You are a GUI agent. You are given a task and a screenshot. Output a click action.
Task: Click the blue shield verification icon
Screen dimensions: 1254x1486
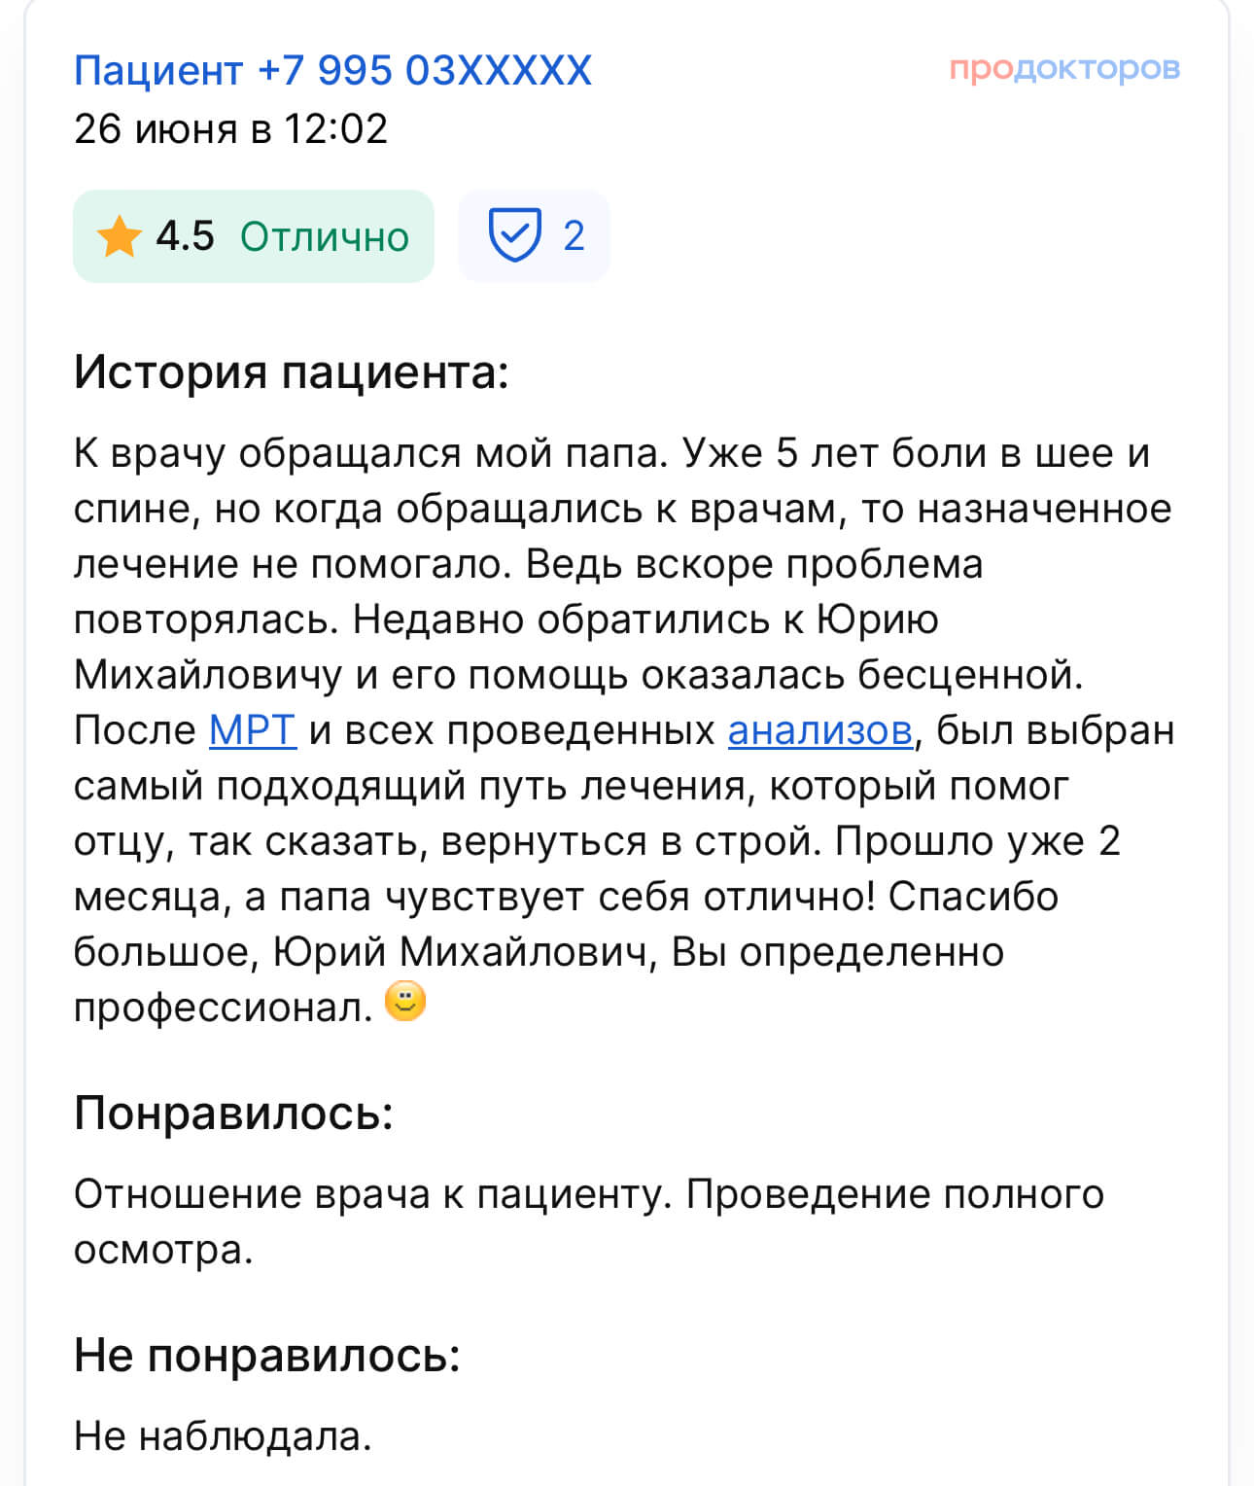coord(514,235)
